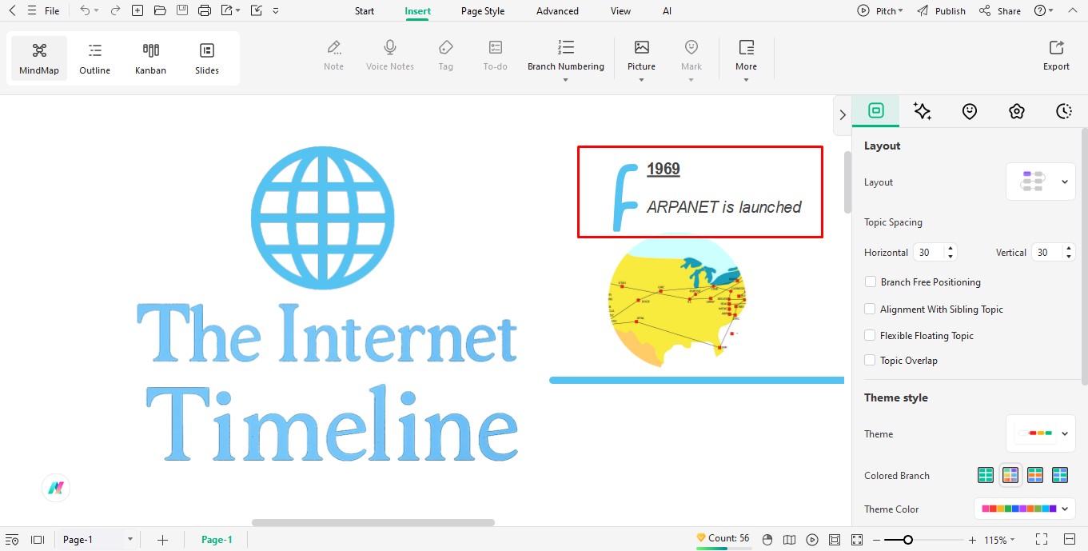Enable Topic Overlap
This screenshot has width=1088, height=551.
point(871,360)
